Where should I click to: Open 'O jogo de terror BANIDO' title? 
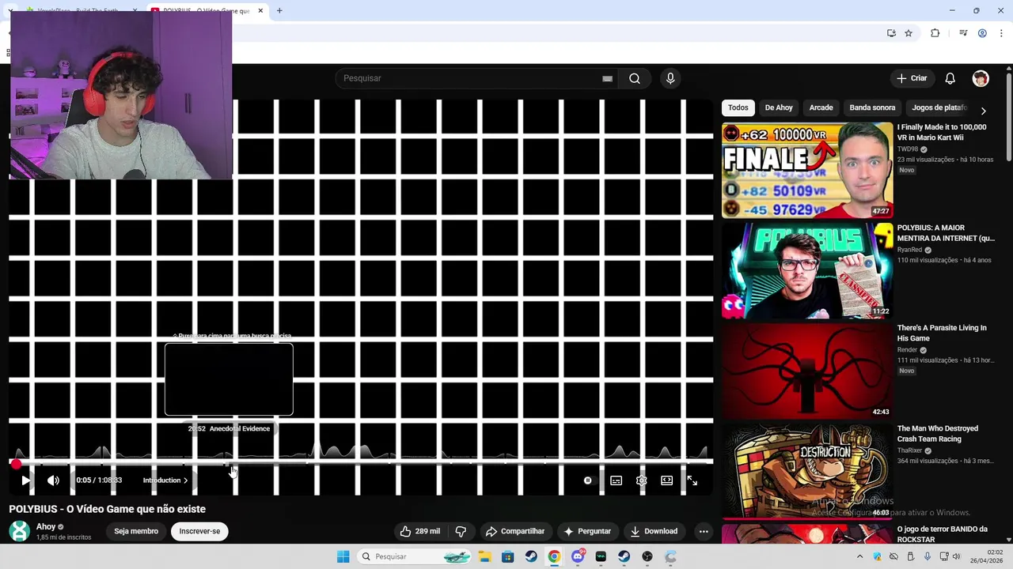pos(943,534)
